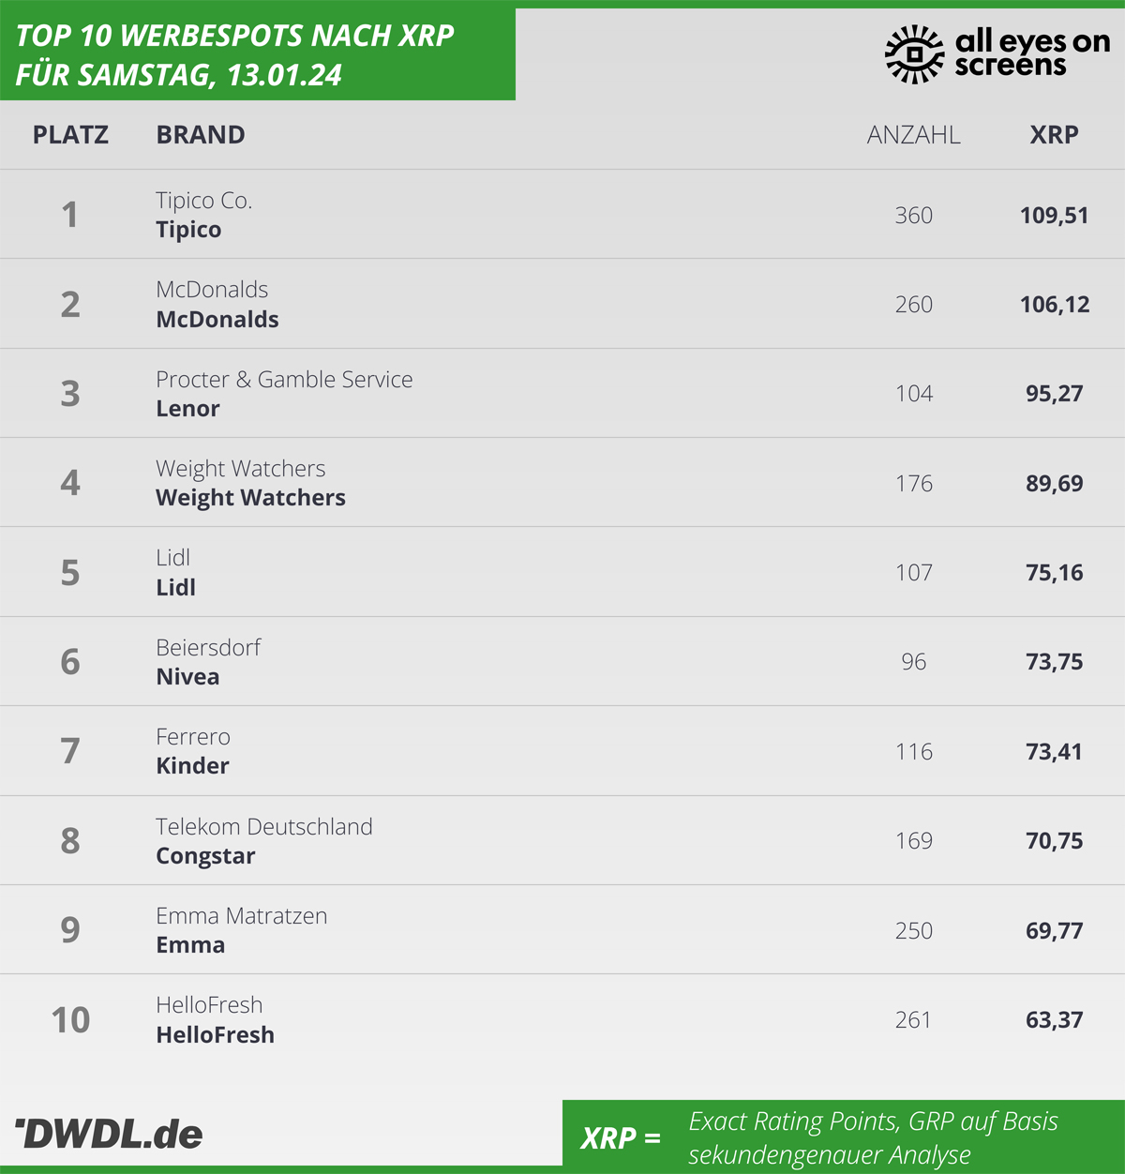
Task: Click the Weight Watchers brand name
Action: pyautogui.click(x=250, y=498)
